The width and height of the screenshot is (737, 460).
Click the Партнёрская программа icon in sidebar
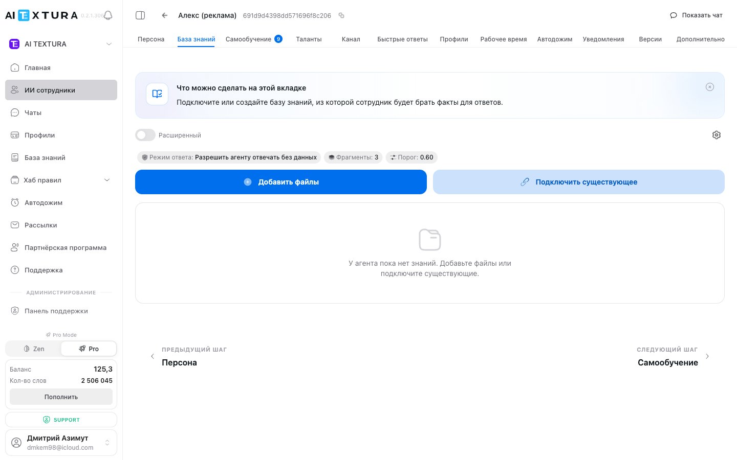[15, 247]
